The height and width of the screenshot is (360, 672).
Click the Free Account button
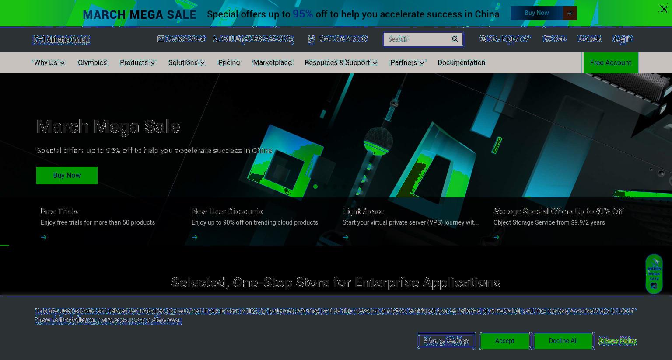[x=611, y=63]
